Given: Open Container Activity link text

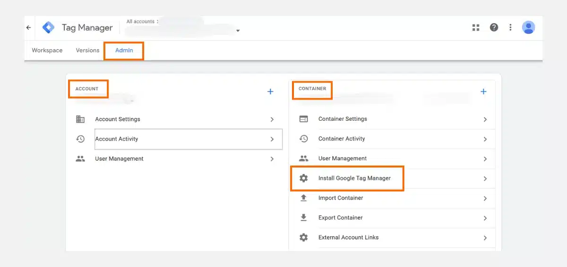Looking at the screenshot, I should click(x=342, y=139).
